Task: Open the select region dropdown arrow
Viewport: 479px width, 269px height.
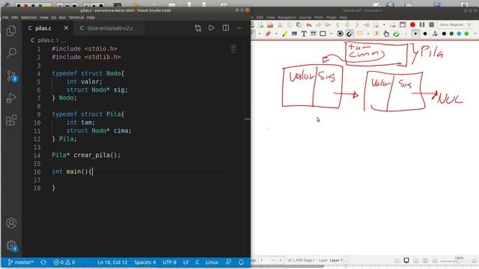Action: [367, 34]
